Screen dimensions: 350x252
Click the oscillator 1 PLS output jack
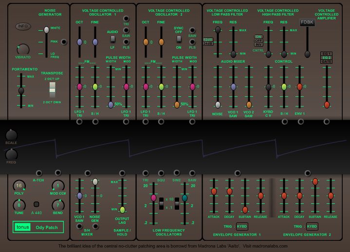[x=126, y=42]
